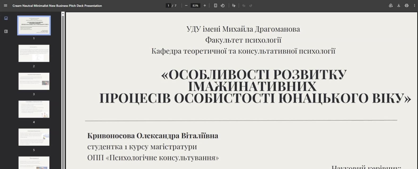The height and width of the screenshot is (169, 418).
Task: Open the three-dot more actions menu
Action: pyautogui.click(x=415, y=6)
